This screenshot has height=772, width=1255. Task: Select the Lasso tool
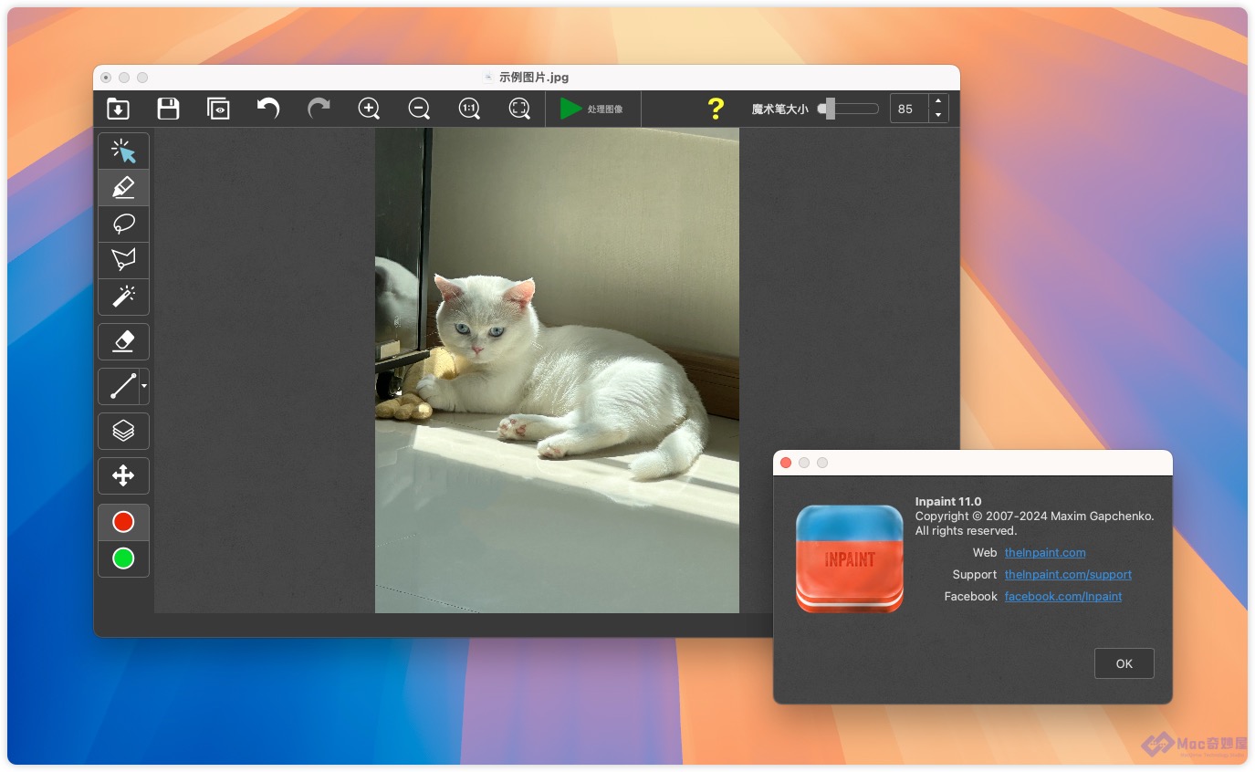tap(123, 224)
